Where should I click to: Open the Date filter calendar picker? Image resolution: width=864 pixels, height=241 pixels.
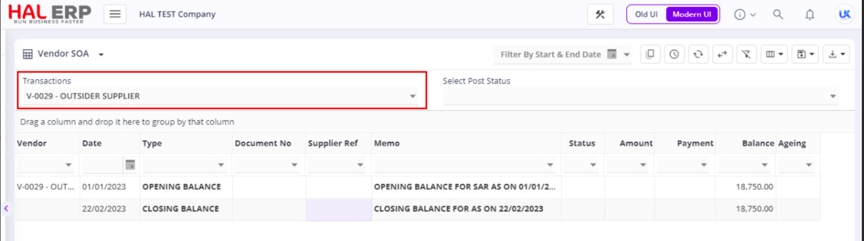[x=130, y=165]
